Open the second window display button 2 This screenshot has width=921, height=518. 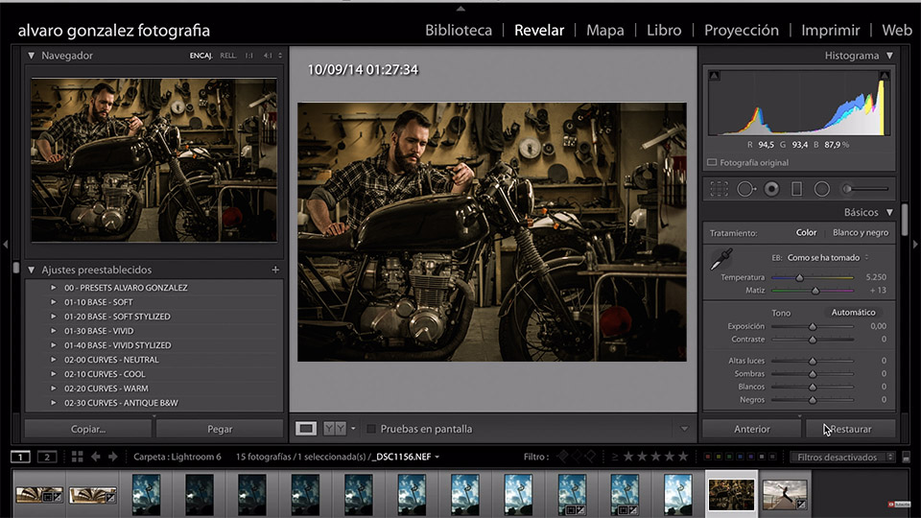tap(47, 457)
